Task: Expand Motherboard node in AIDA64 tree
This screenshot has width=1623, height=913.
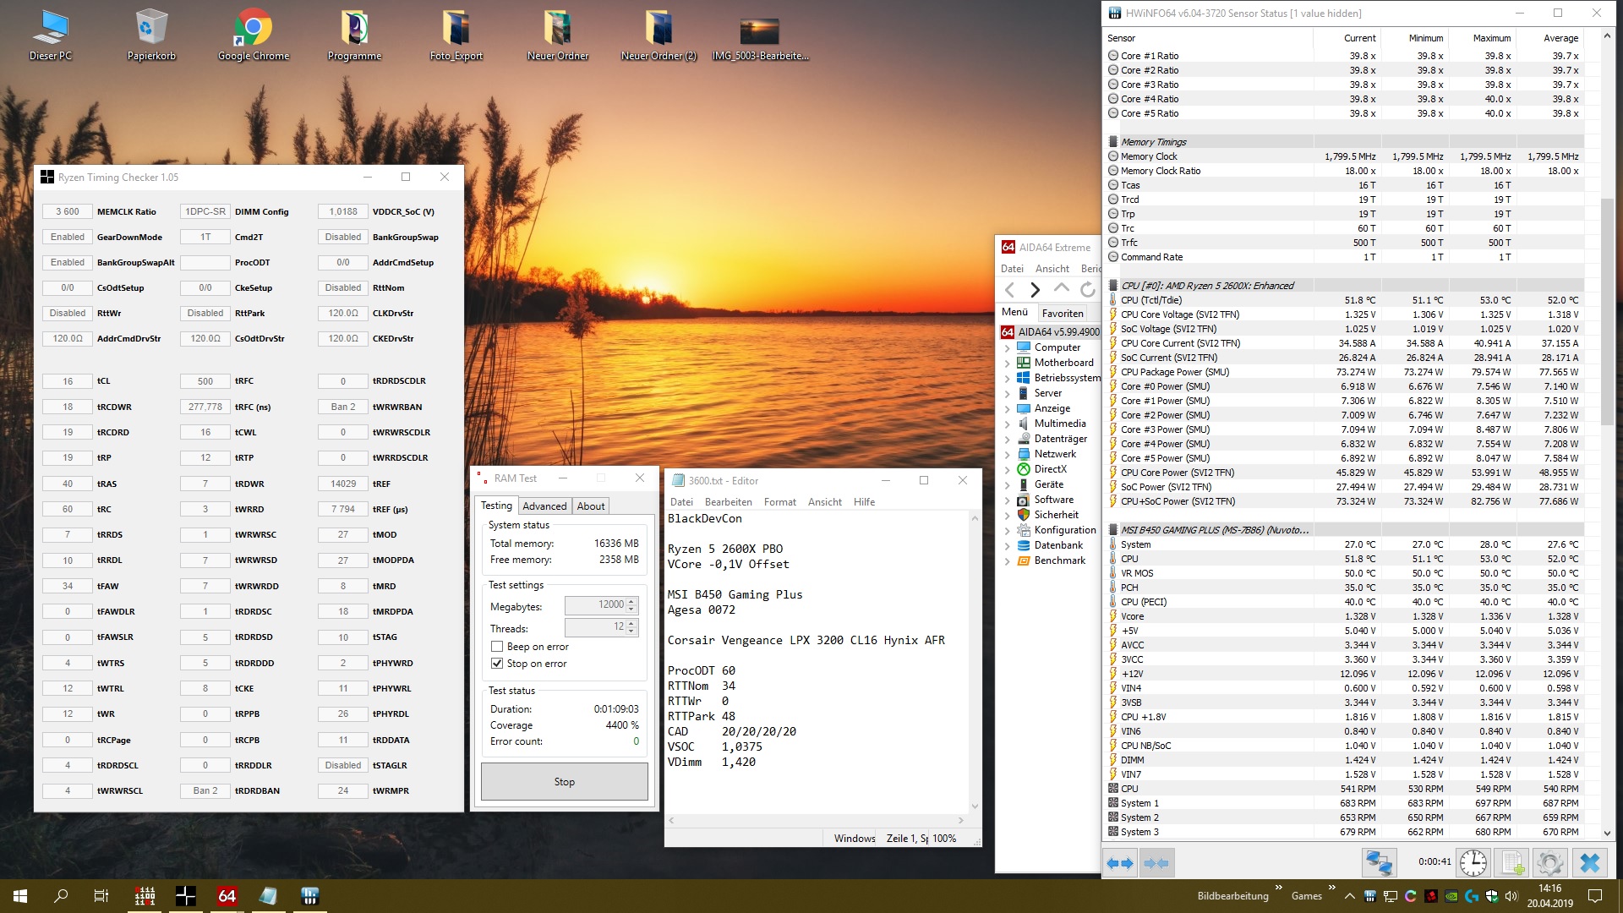Action: [x=1007, y=364]
